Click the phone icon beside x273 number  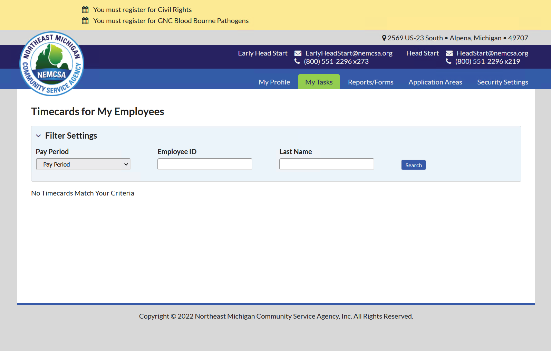coord(297,61)
